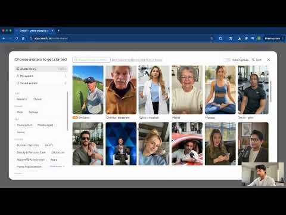The width and height of the screenshot is (286, 215).
Task: Choose the Marissa yoga avatar thumbnail
Action: pyautogui.click(x=220, y=90)
